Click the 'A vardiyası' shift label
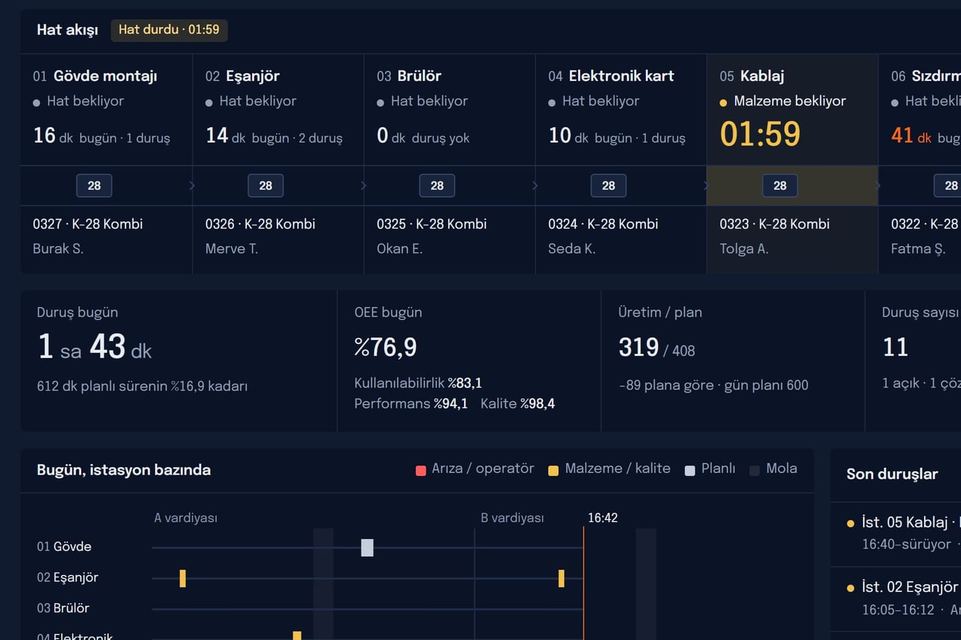 click(185, 518)
